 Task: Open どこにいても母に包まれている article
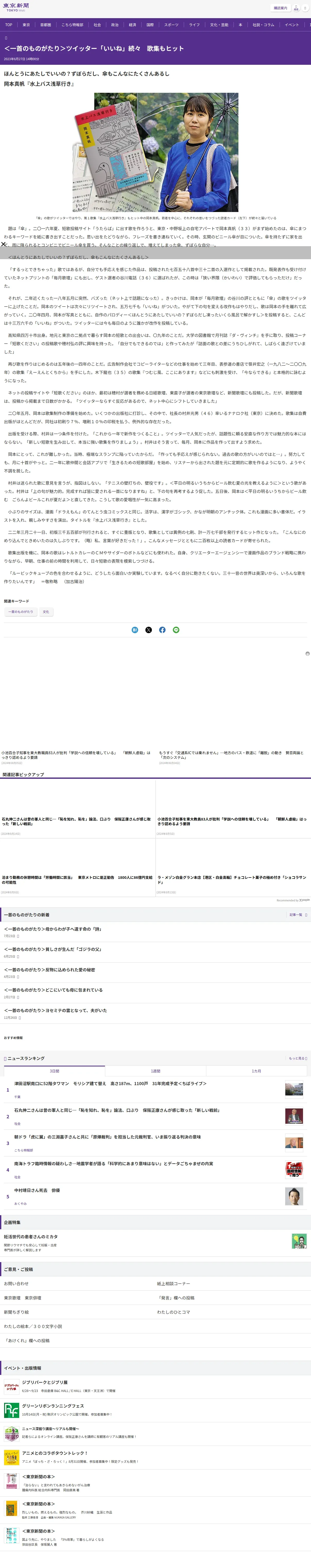click(53, 990)
